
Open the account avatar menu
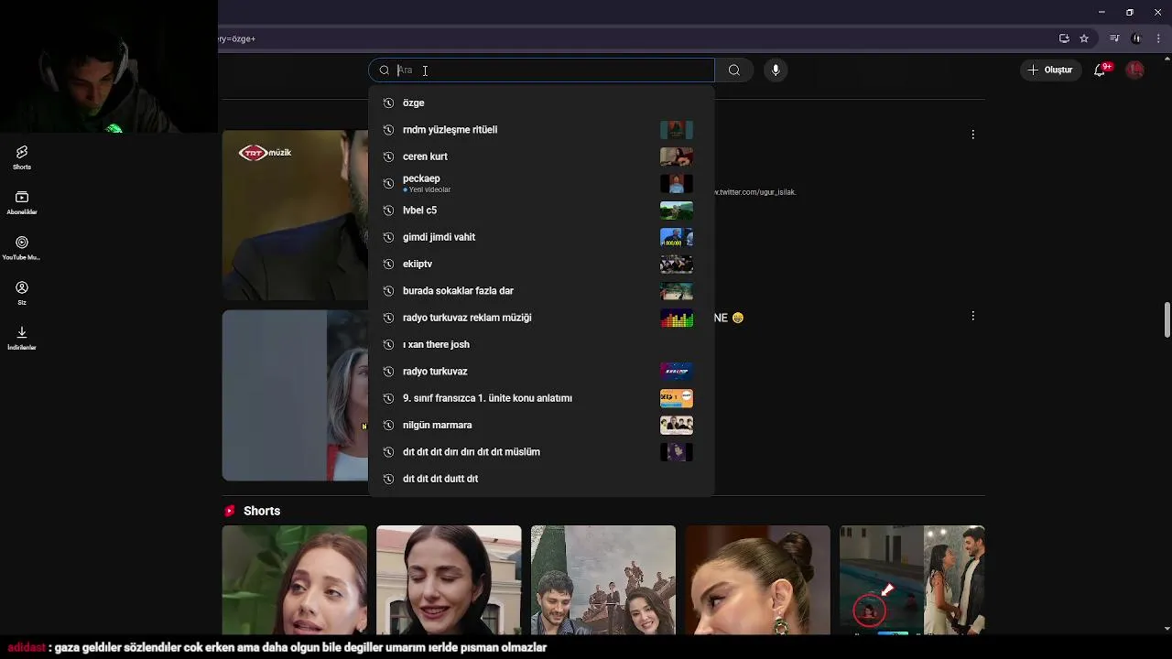(x=1135, y=70)
